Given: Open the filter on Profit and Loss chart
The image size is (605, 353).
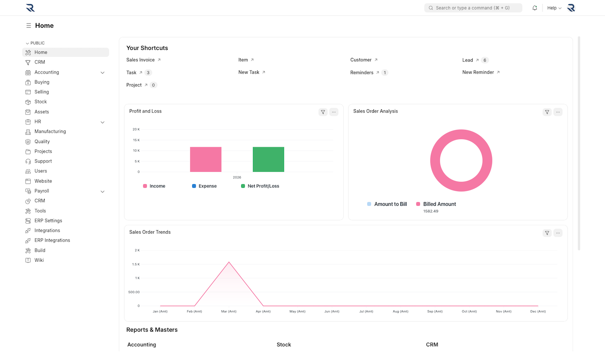Looking at the screenshot, I should coord(323,112).
